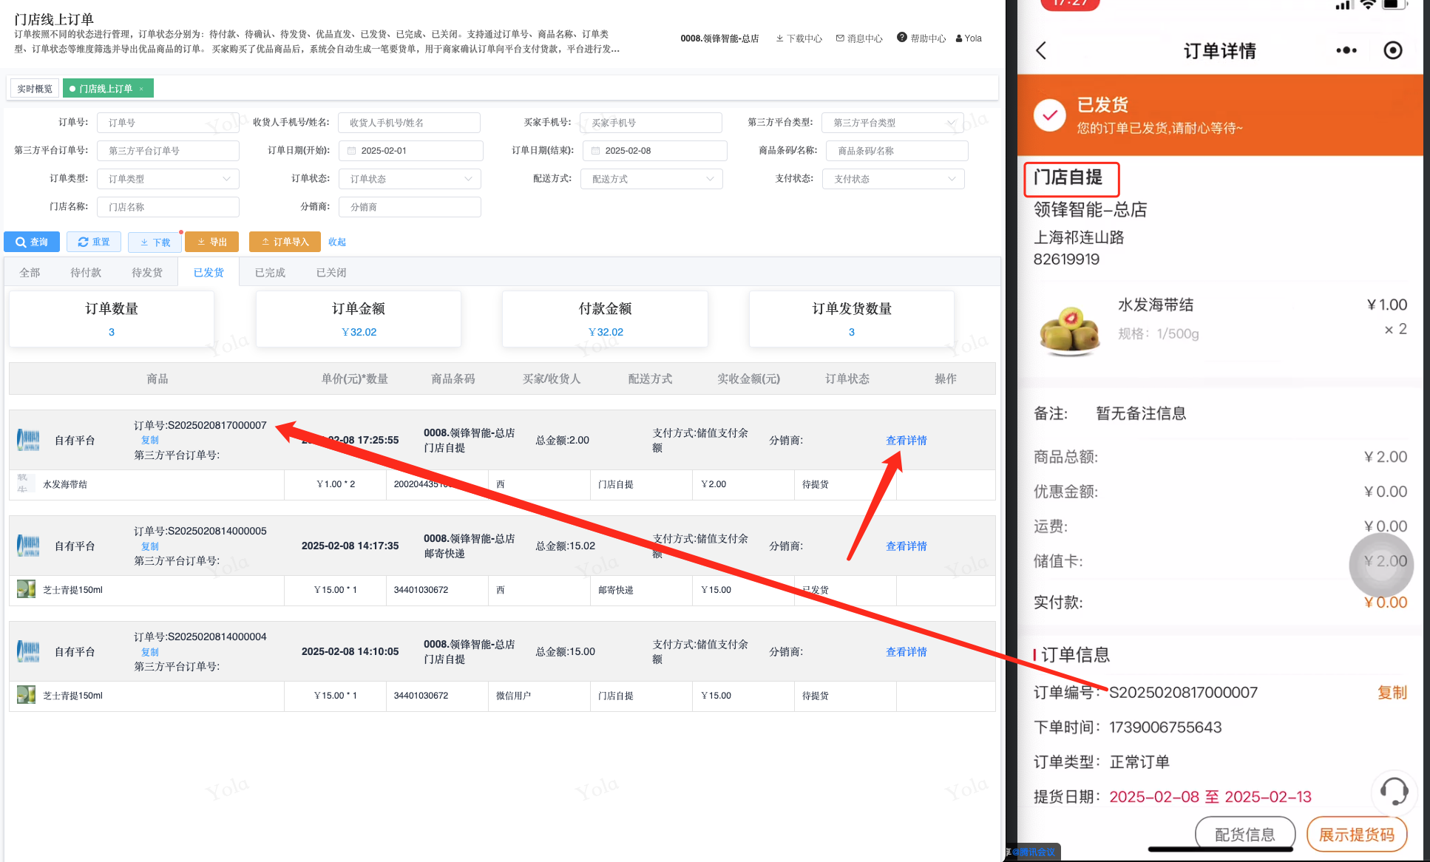Click the customer service headset icon
1430x862 pixels.
[1394, 792]
